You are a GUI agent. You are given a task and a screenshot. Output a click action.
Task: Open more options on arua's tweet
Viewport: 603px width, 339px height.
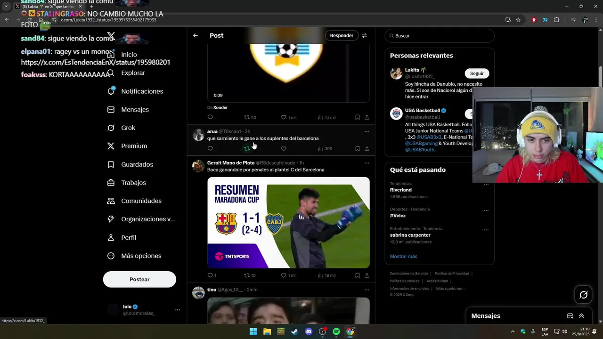[367, 131]
